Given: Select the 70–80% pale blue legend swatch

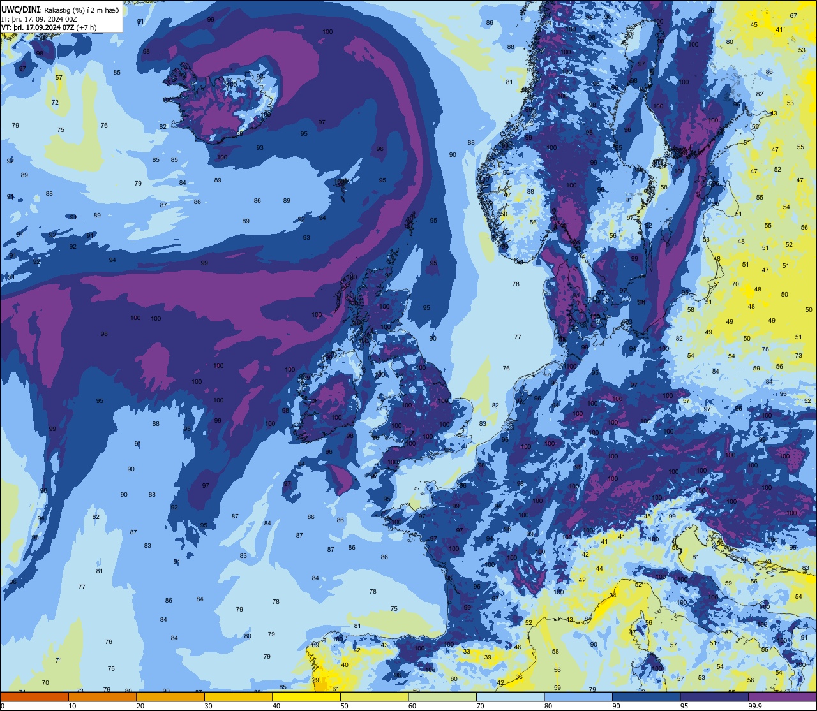Looking at the screenshot, I should coord(510,697).
